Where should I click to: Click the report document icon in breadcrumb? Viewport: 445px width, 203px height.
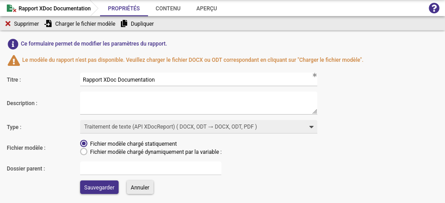11,9
